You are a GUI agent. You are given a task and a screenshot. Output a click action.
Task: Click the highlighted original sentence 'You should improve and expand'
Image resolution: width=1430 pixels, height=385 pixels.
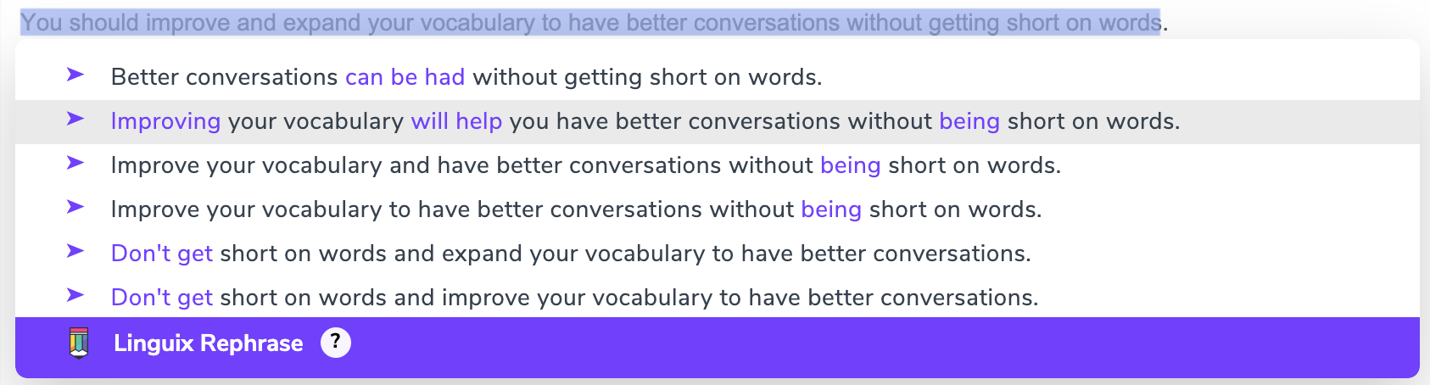590,22
